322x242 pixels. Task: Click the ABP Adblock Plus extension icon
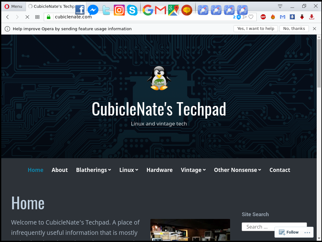pos(263,17)
